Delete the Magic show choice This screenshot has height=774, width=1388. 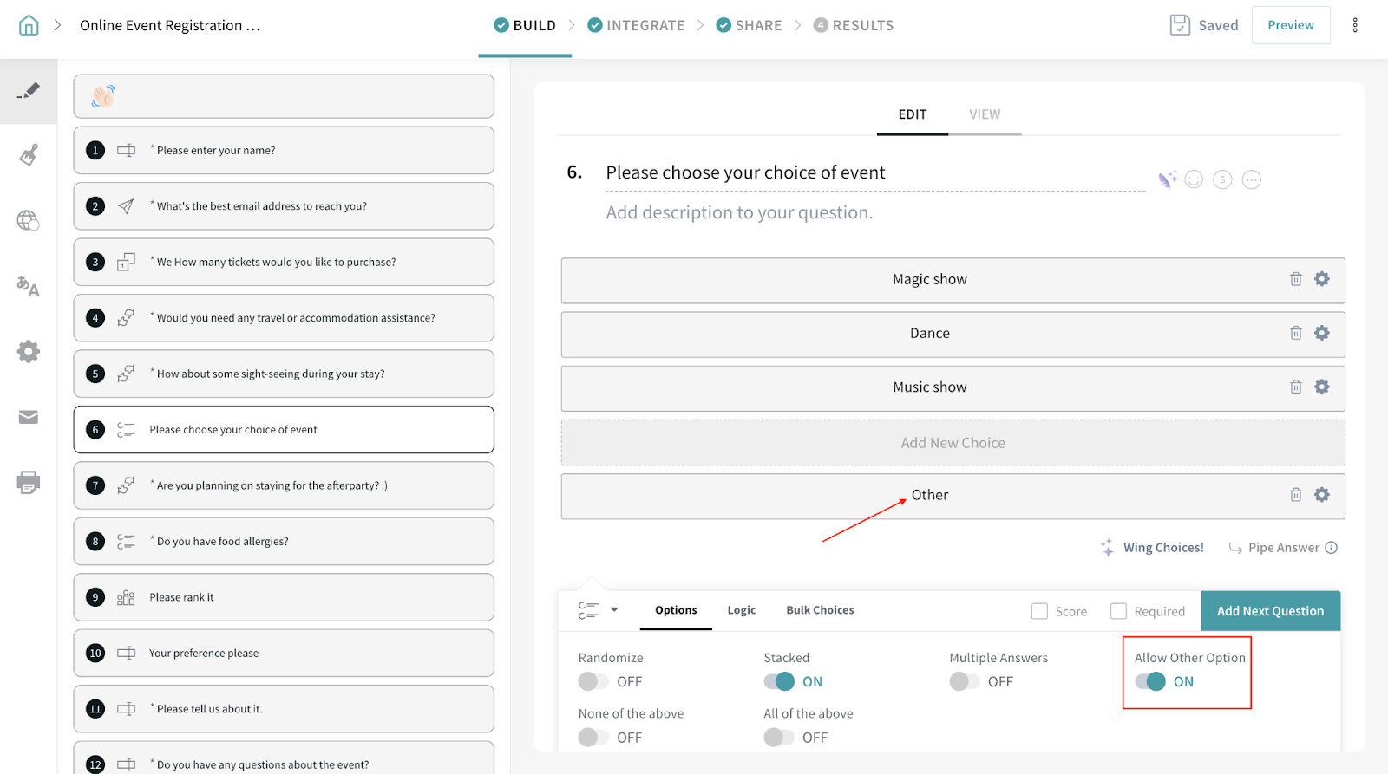(x=1295, y=279)
